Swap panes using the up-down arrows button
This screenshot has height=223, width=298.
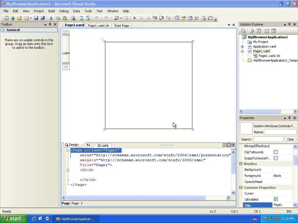point(88,145)
